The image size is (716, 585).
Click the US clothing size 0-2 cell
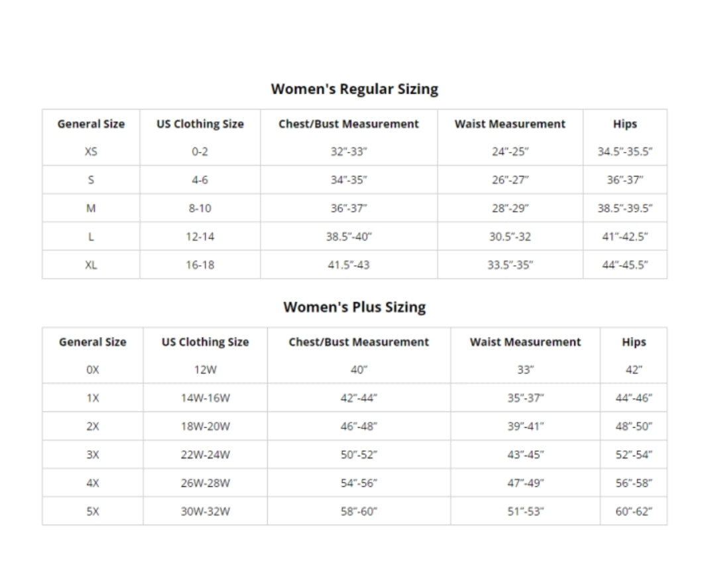click(200, 151)
